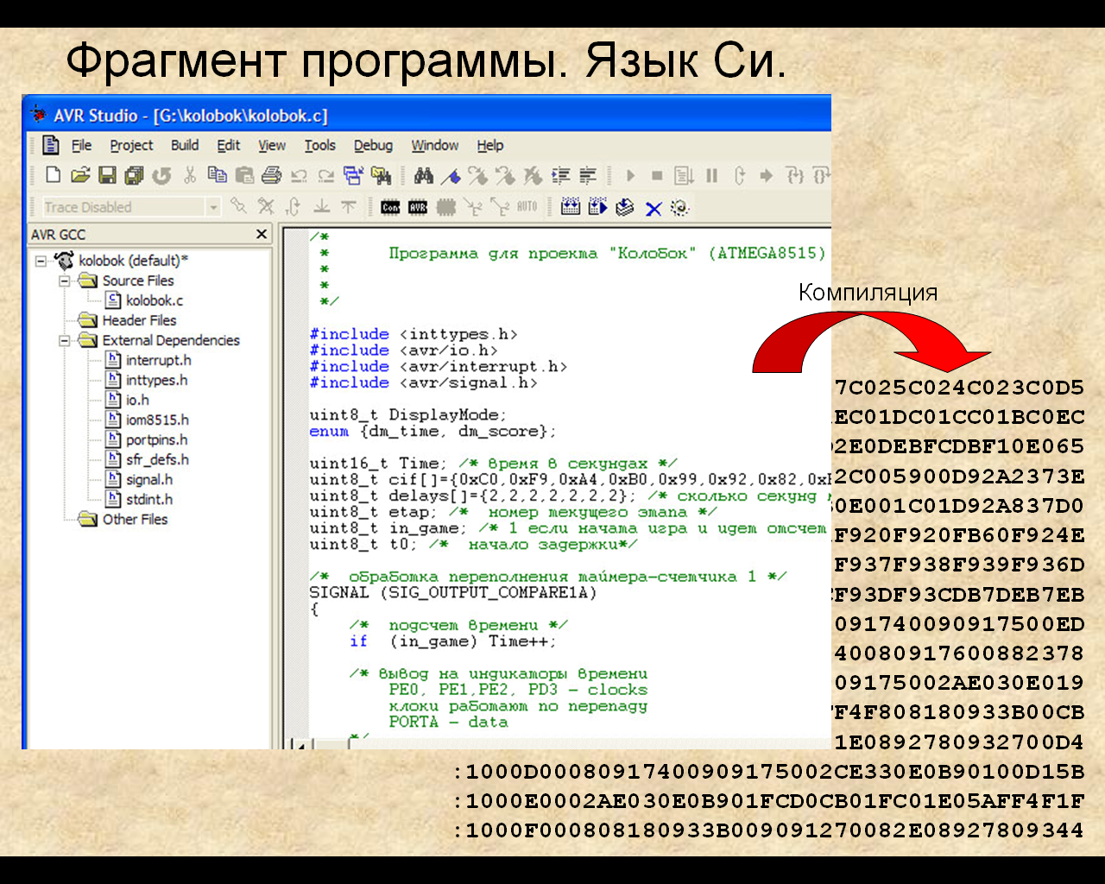Click the AVR programmer chip icon

[418, 207]
